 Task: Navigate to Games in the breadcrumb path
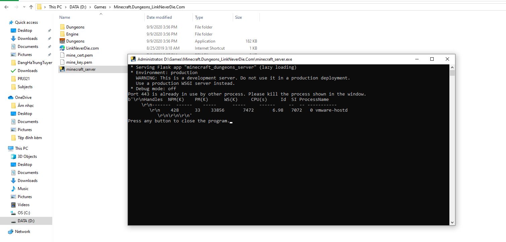coord(100,7)
